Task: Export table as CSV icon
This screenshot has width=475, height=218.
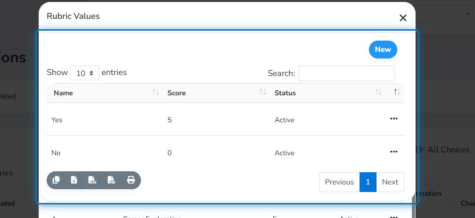Action: [x=92, y=180]
